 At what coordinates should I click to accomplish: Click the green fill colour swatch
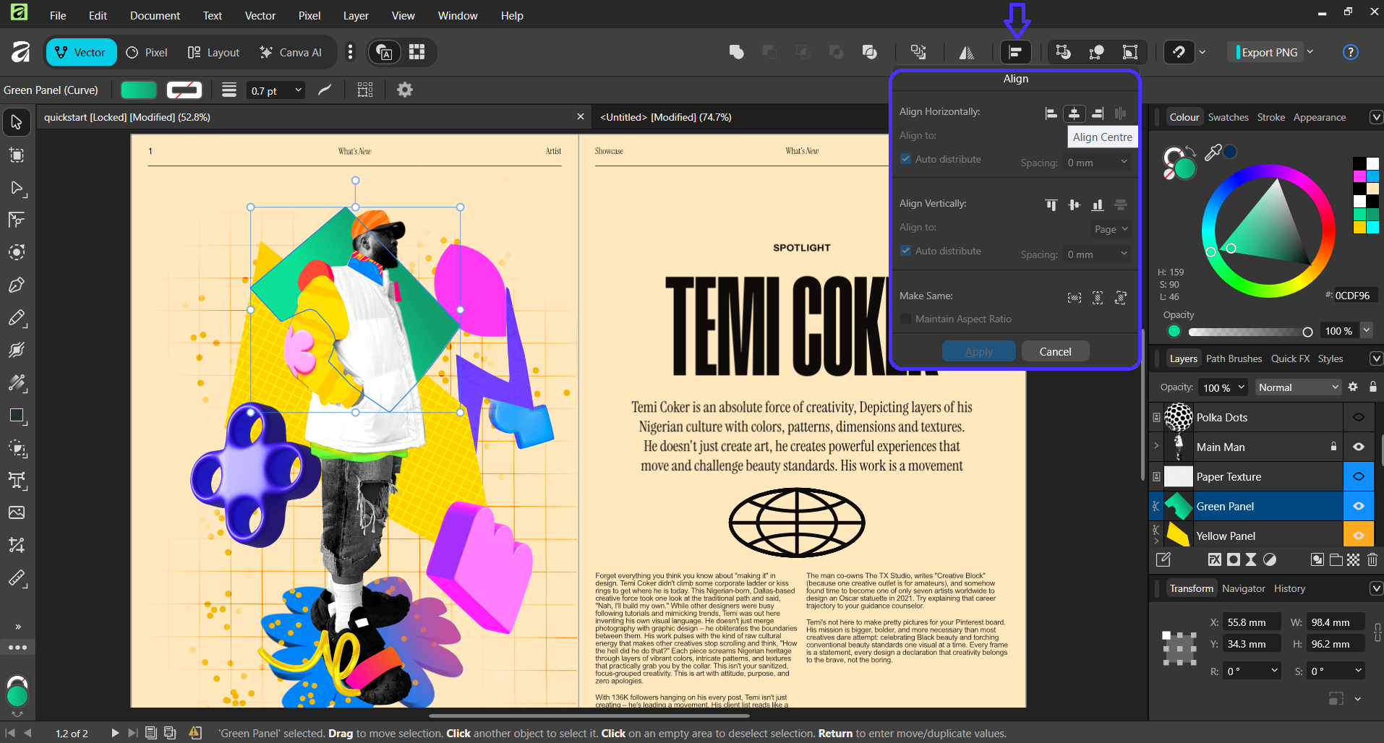(139, 90)
